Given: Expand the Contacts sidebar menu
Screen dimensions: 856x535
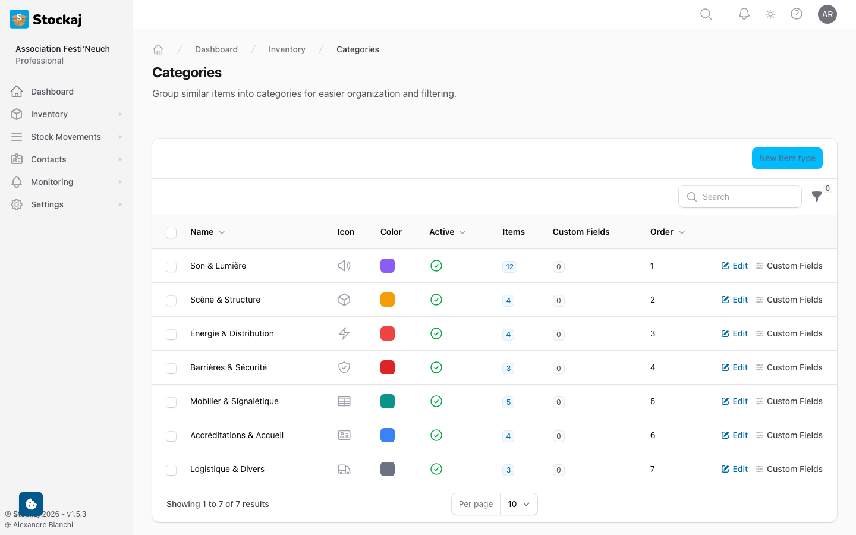Looking at the screenshot, I should tap(67, 159).
